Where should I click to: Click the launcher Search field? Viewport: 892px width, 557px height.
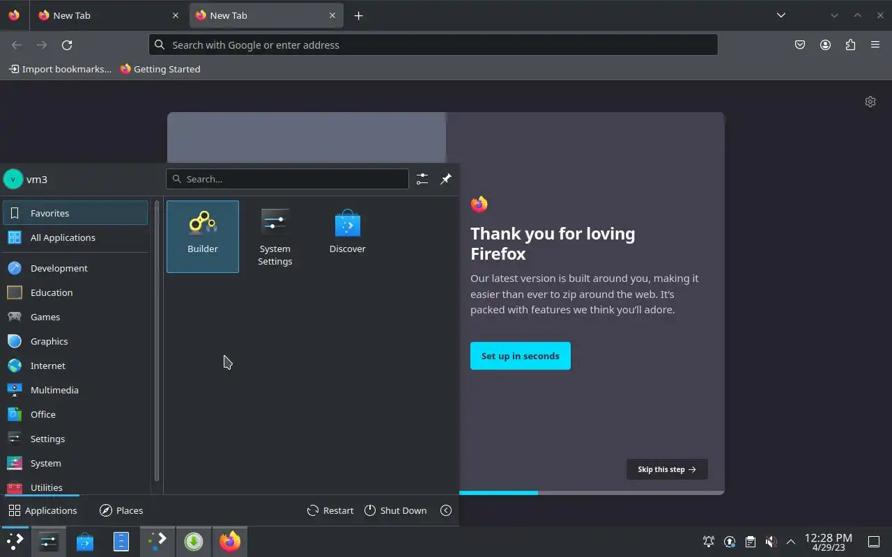pyautogui.click(x=287, y=179)
